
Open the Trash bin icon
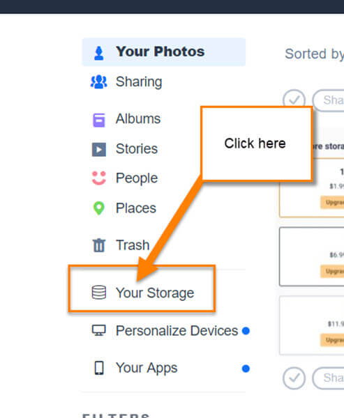point(99,245)
